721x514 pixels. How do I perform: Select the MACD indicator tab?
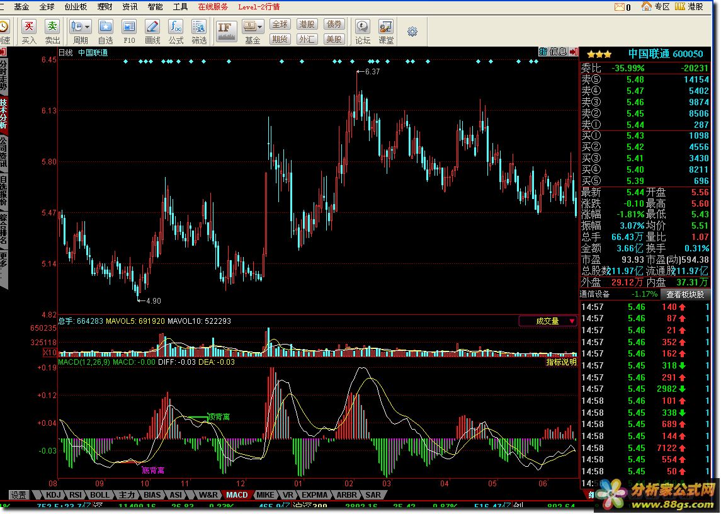pyautogui.click(x=237, y=494)
